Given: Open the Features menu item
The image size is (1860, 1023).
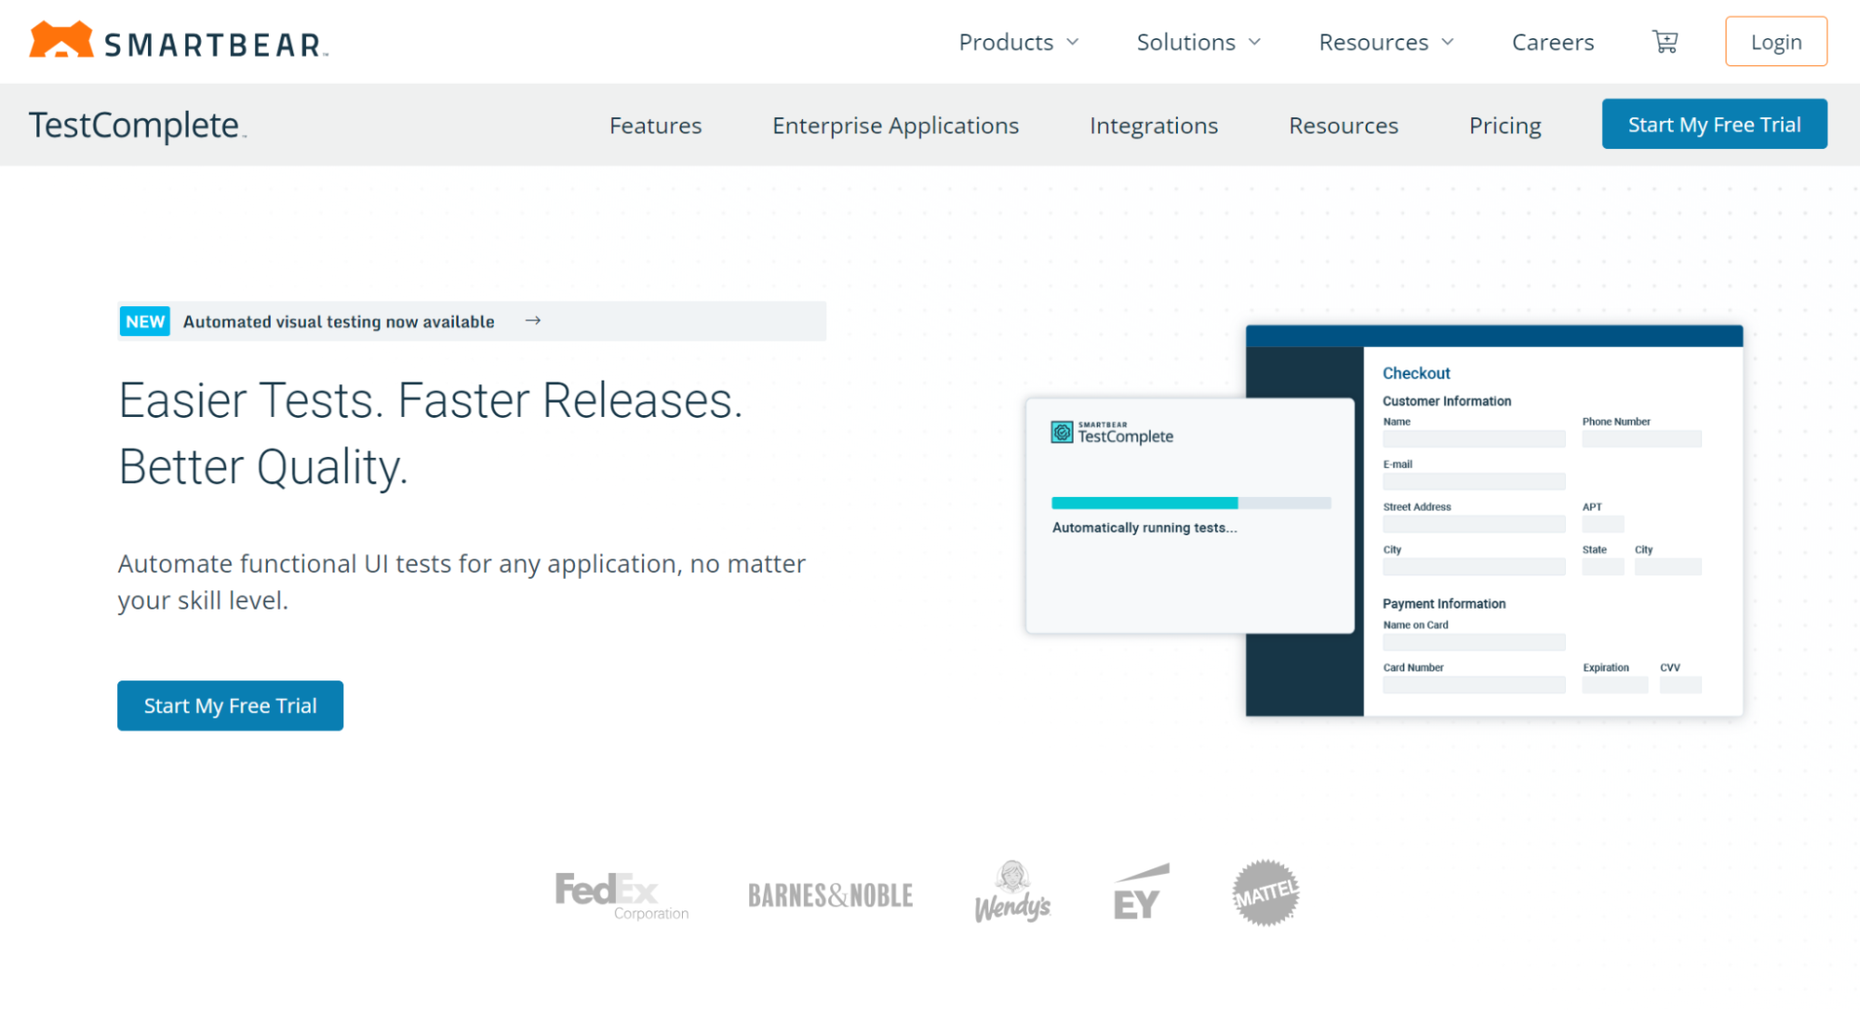Looking at the screenshot, I should tap(655, 125).
